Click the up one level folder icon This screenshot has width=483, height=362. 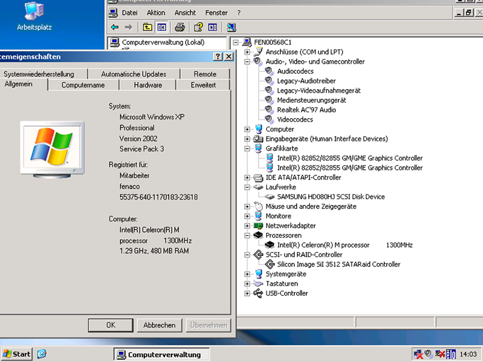tap(147, 27)
